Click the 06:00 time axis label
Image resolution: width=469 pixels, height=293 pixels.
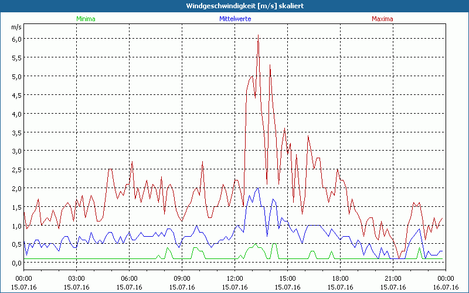click(130, 278)
